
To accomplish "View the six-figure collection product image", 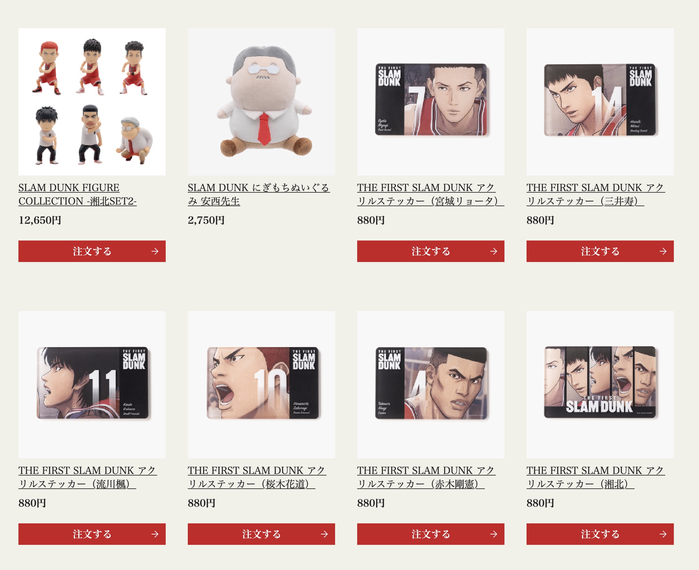I will pos(92,102).
